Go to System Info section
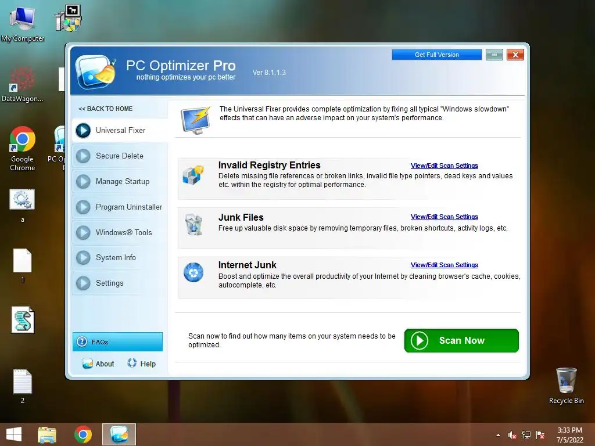The width and height of the screenshot is (595, 446). coord(120,257)
